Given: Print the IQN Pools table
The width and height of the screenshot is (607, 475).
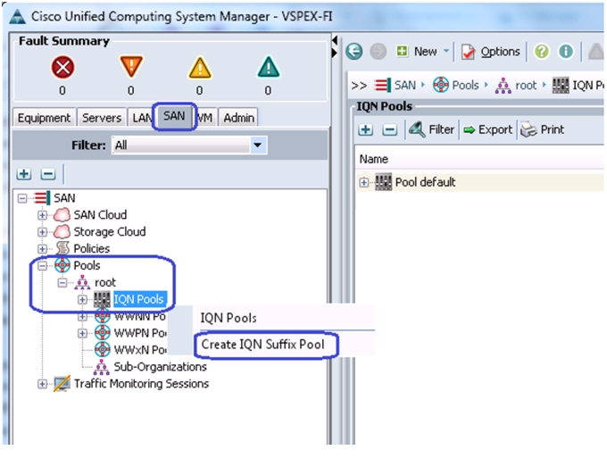Looking at the screenshot, I should coord(542,129).
